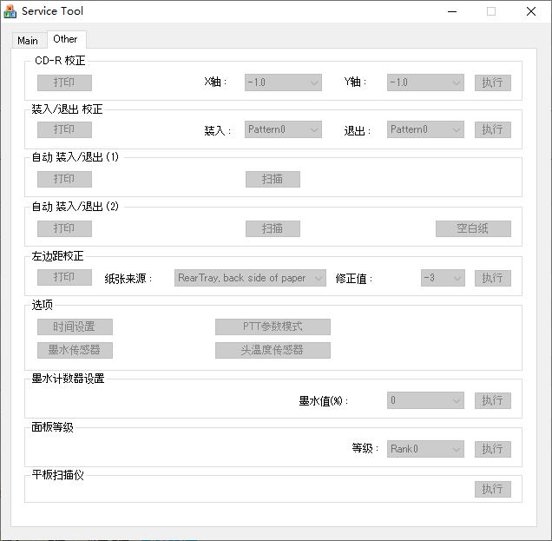
Task: Open the X轴 dropdown showing -1.0
Action: 283,82
